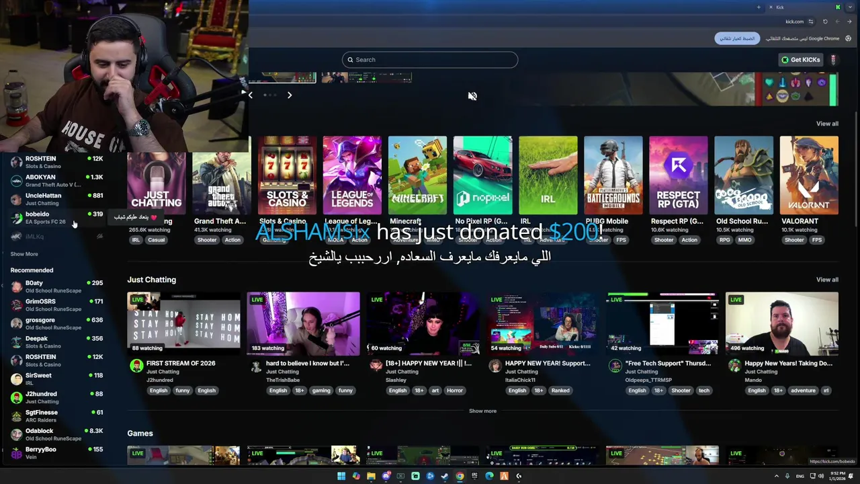Viewport: 860px width, 484px height.
Task: Select the Kick tab
Action: [x=804, y=7]
